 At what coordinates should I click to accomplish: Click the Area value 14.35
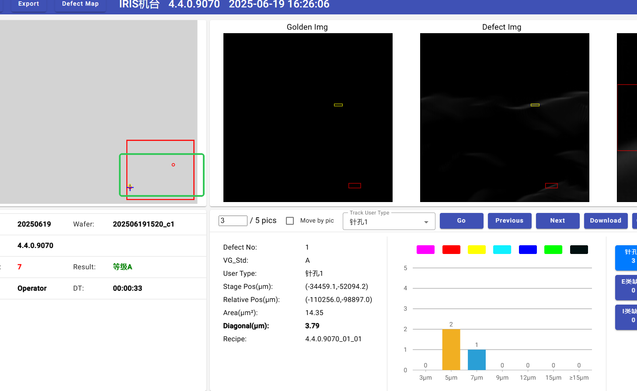click(314, 313)
